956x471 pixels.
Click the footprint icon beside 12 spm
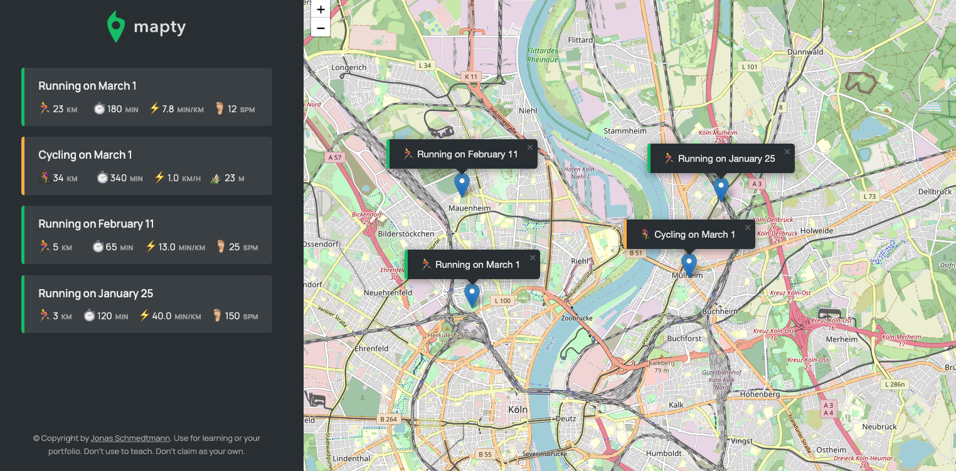pos(220,108)
